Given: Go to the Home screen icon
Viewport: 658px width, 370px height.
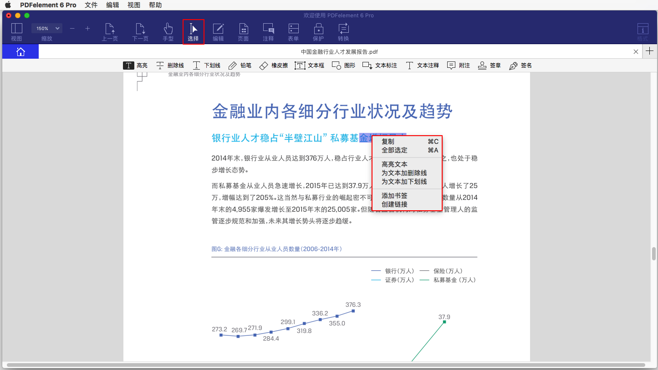Looking at the screenshot, I should coord(20,51).
